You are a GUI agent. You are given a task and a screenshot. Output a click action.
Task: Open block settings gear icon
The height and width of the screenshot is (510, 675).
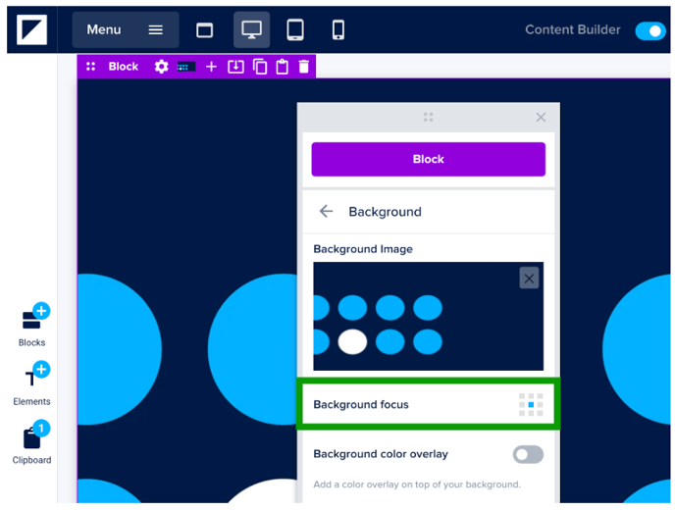(x=161, y=67)
